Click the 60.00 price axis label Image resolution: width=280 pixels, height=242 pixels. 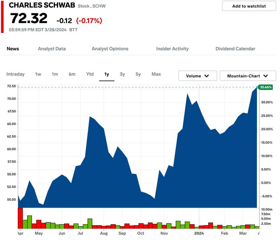pyautogui.click(x=12, y=149)
